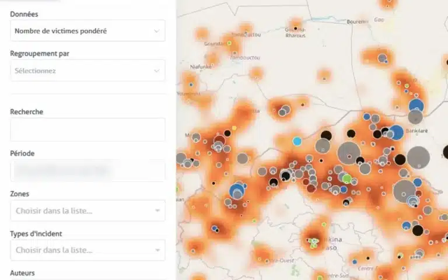The width and height of the screenshot is (448, 280).
Task: Click the Gourma-Rharous label on the map
Action: pos(295,33)
